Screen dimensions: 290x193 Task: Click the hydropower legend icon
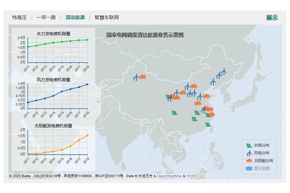click(248, 145)
